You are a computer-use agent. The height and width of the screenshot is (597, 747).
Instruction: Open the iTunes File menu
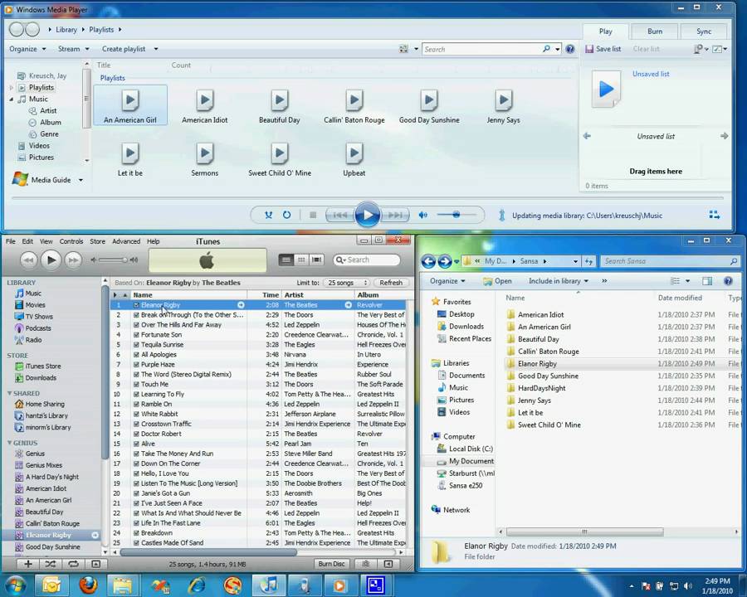pos(11,241)
